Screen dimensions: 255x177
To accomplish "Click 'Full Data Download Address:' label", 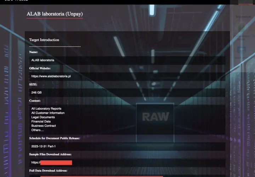I will coord(48,171).
